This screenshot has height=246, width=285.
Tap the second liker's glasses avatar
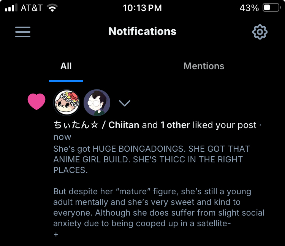(x=97, y=103)
